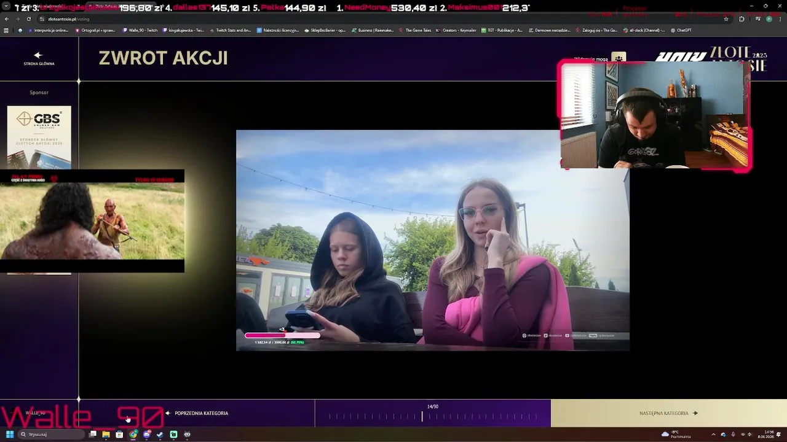This screenshot has height=442, width=787.
Task: Open 'The Game Tales' bookmark
Action: [x=415, y=30]
